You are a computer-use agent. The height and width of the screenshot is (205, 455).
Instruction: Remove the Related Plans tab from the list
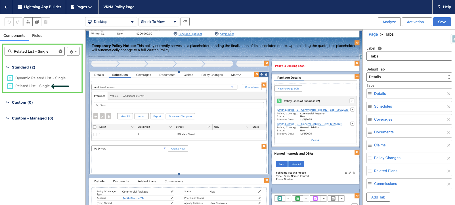click(x=449, y=171)
